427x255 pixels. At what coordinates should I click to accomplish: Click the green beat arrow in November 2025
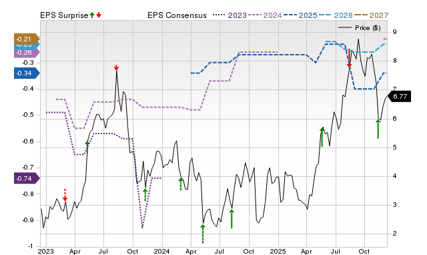click(x=378, y=129)
